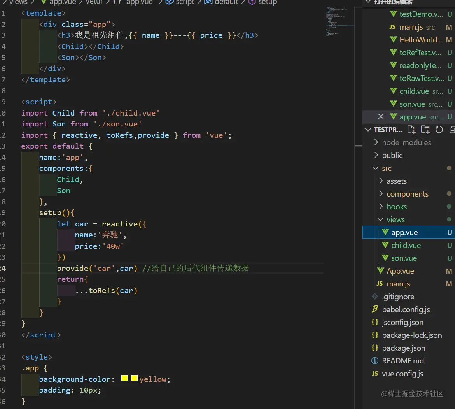Open vue.config.js in explorer
This screenshot has width=455, height=409.
(402, 374)
